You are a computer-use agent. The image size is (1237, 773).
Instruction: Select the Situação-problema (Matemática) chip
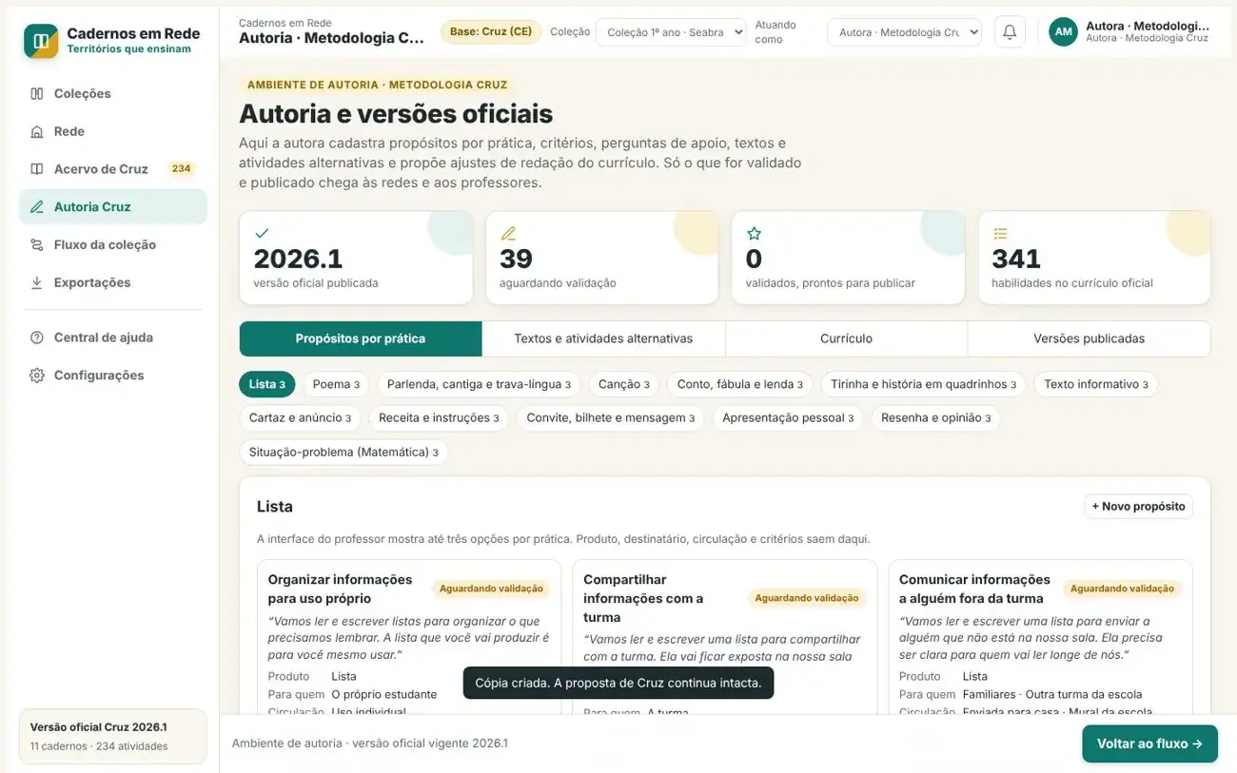pos(344,452)
